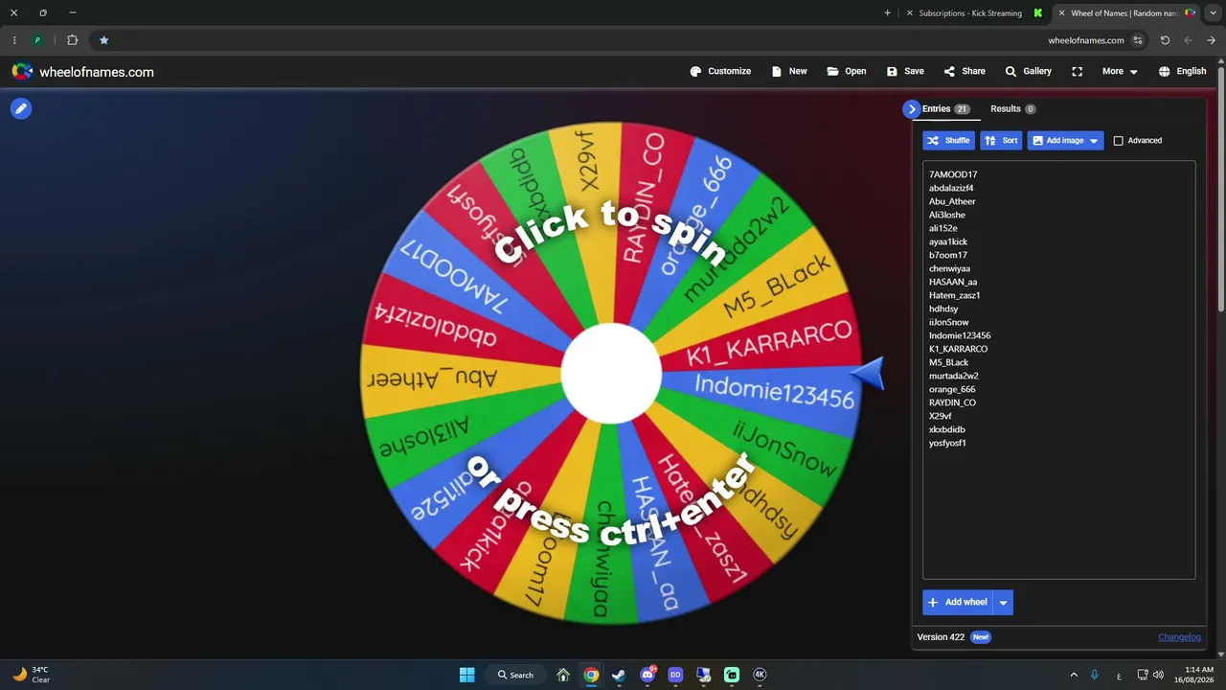Enable the Advanced checkbox
The width and height of the screenshot is (1226, 690).
(1118, 141)
